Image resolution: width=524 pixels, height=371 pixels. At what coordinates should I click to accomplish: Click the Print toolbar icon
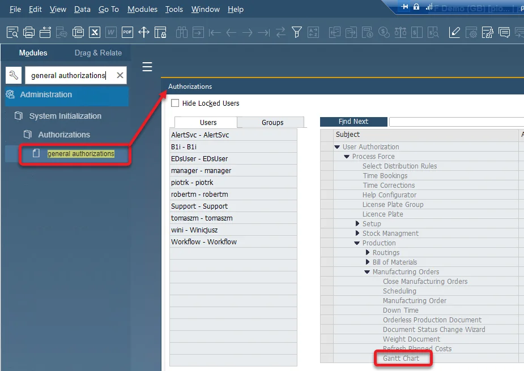(x=28, y=32)
